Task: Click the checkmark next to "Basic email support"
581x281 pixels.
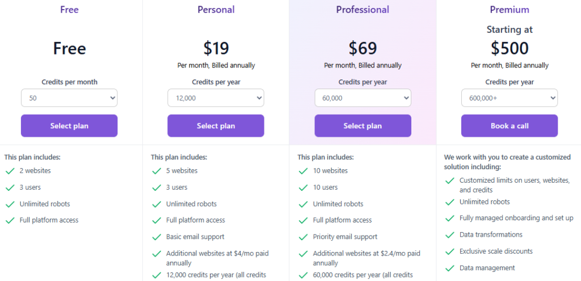Action: pos(156,237)
